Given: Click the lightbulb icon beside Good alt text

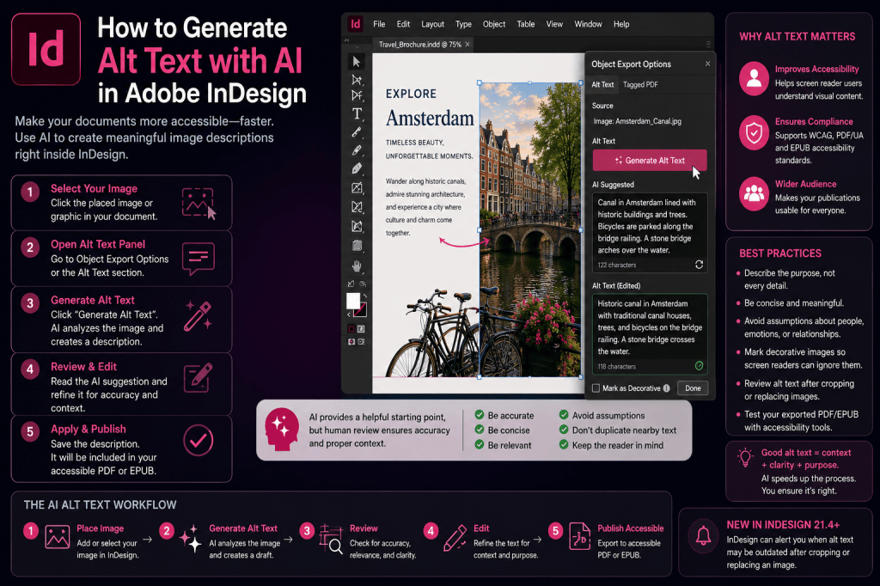Looking at the screenshot, I should click(x=745, y=458).
